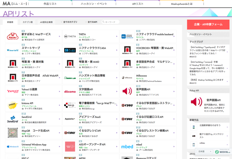
Task: Open MashupAwardsとは in top navigation
Action: pos(182,4)
